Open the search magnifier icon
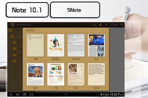The height and width of the screenshot is (98, 148). [94, 25]
